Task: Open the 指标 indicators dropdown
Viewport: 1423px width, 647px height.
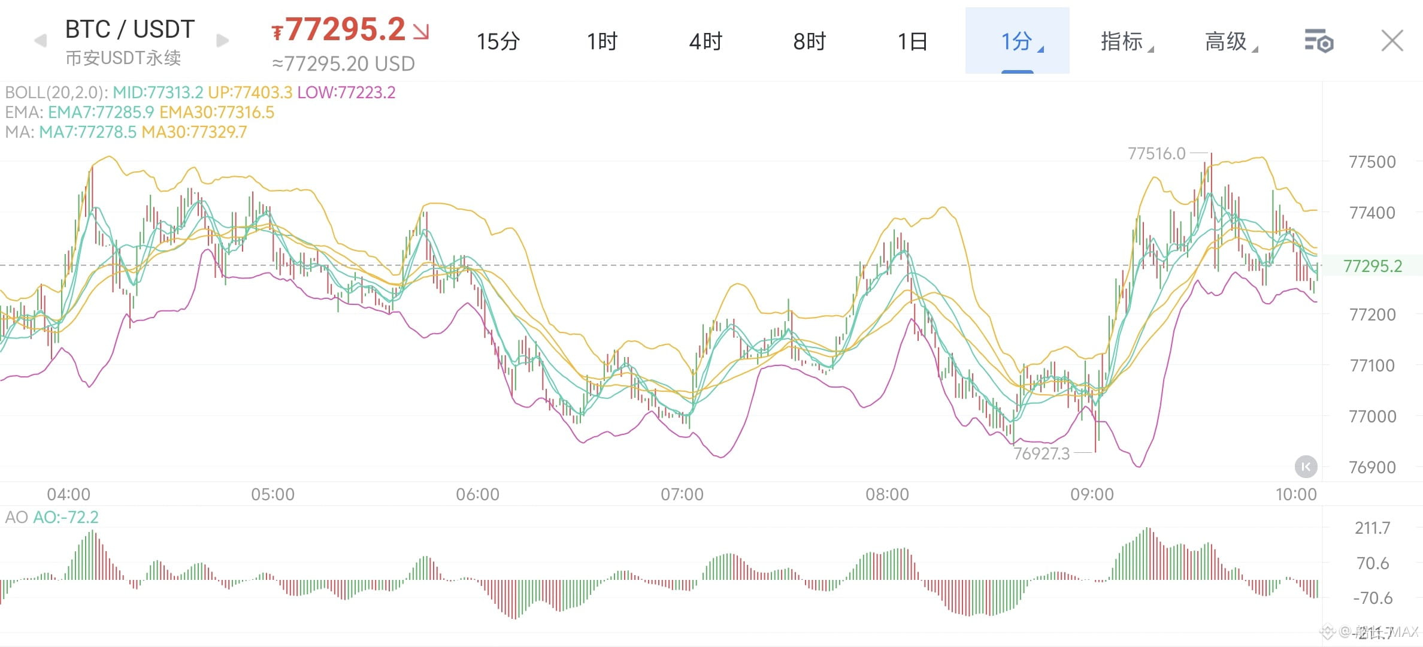Action: (1127, 41)
